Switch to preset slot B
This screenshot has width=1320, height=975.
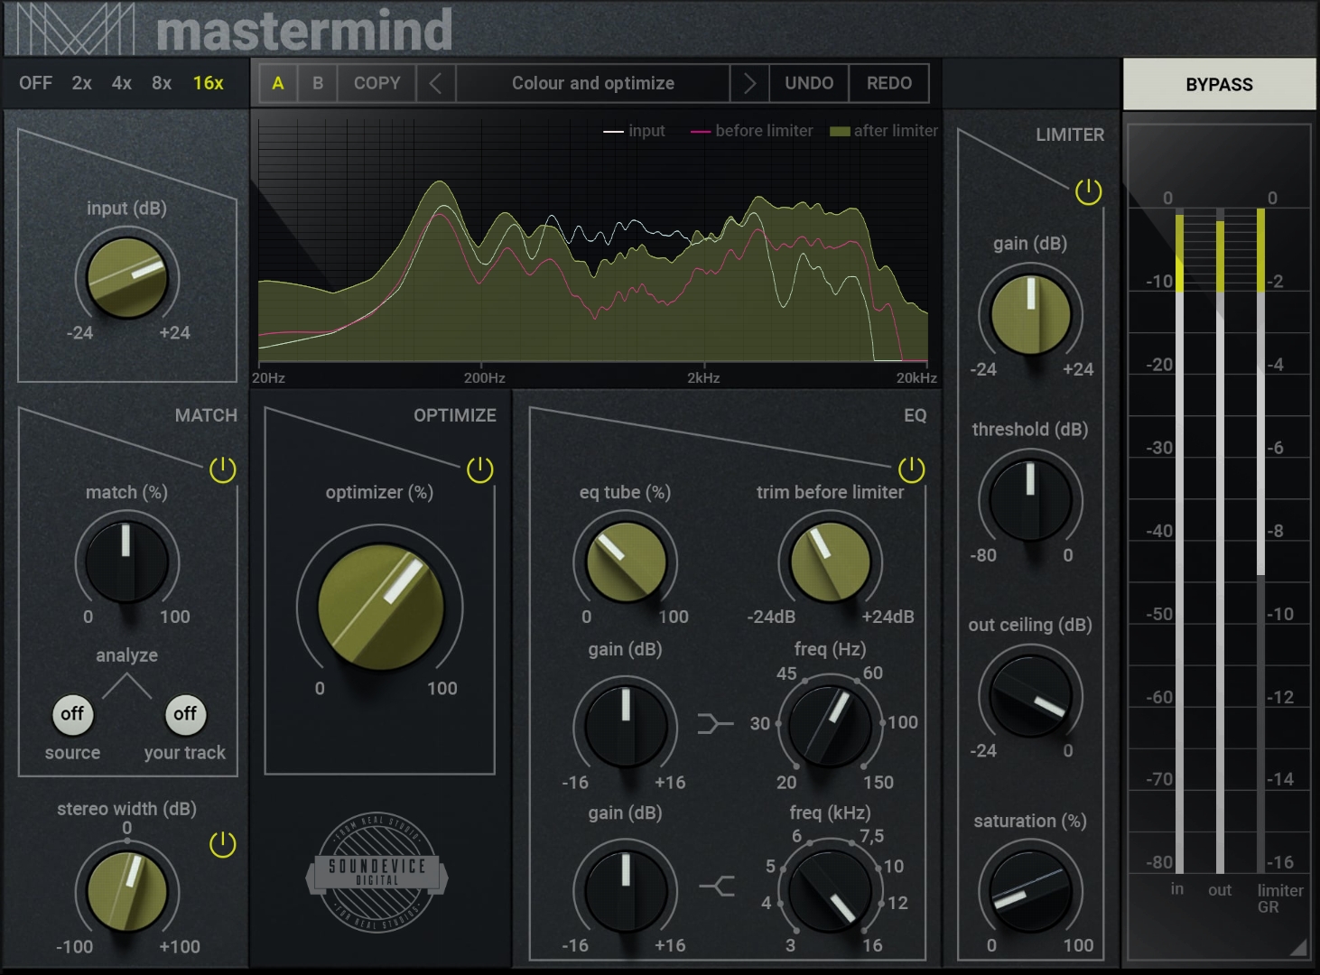coord(317,83)
